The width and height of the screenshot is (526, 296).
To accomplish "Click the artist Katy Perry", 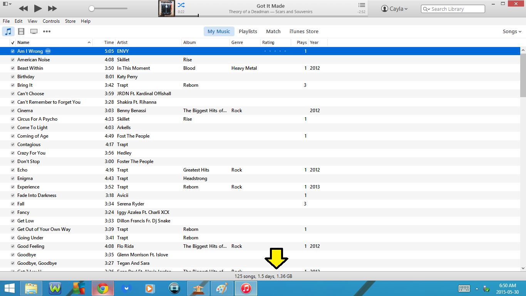I will pyautogui.click(x=127, y=77).
